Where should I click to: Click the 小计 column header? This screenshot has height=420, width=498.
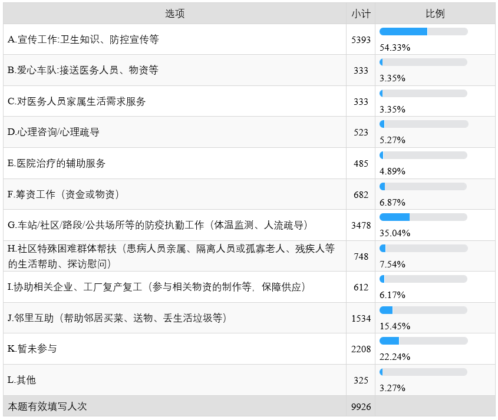[x=361, y=14]
